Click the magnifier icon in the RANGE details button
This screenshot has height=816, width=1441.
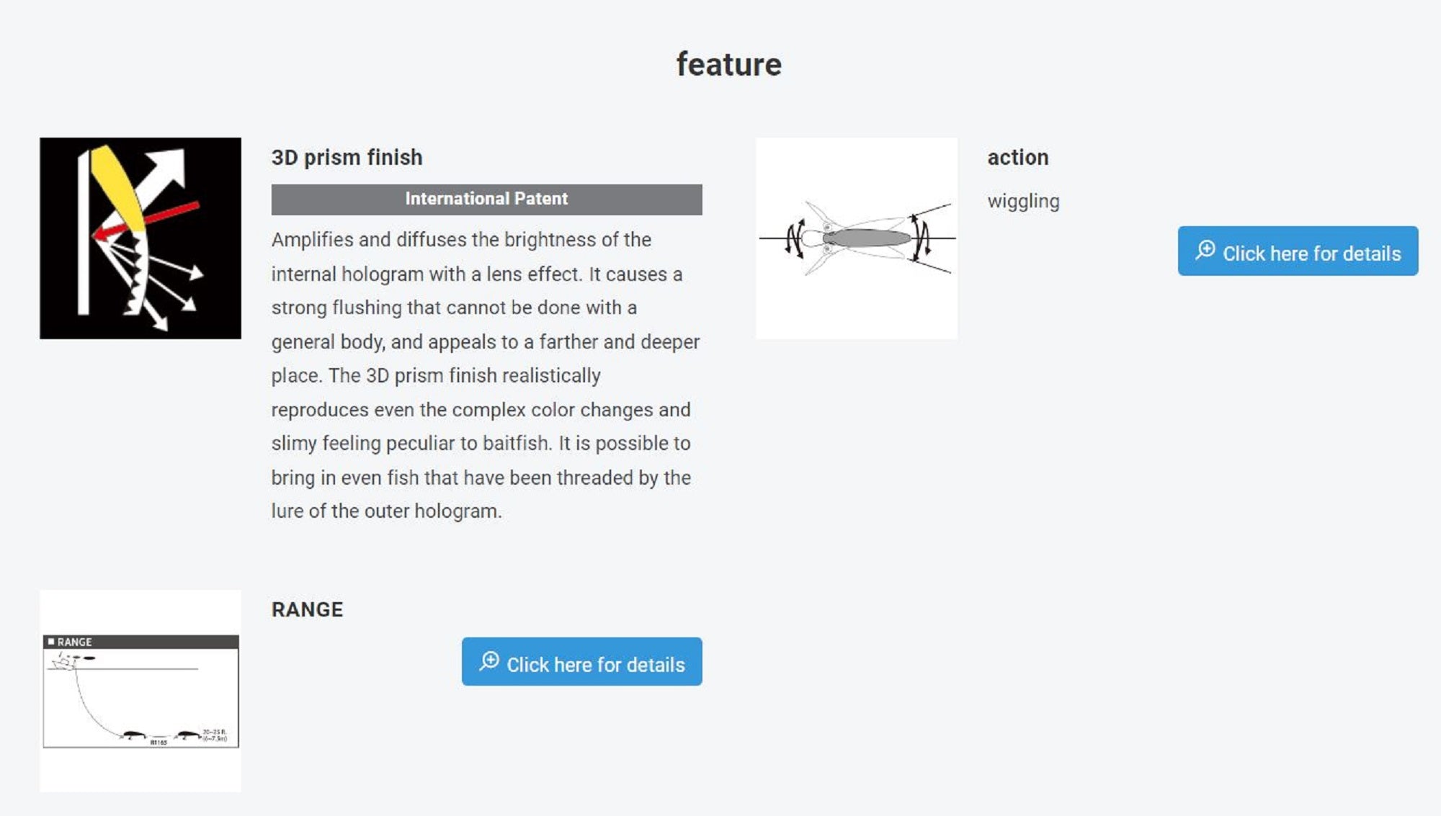click(x=489, y=661)
